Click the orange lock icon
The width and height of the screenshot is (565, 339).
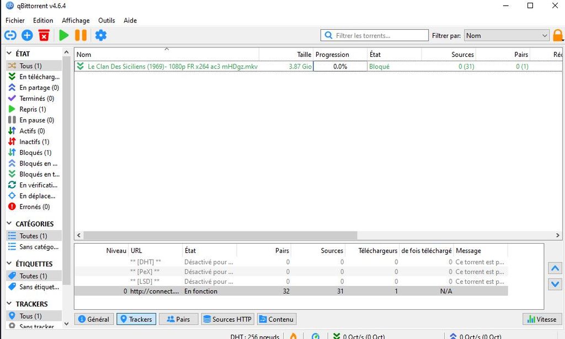[557, 35]
